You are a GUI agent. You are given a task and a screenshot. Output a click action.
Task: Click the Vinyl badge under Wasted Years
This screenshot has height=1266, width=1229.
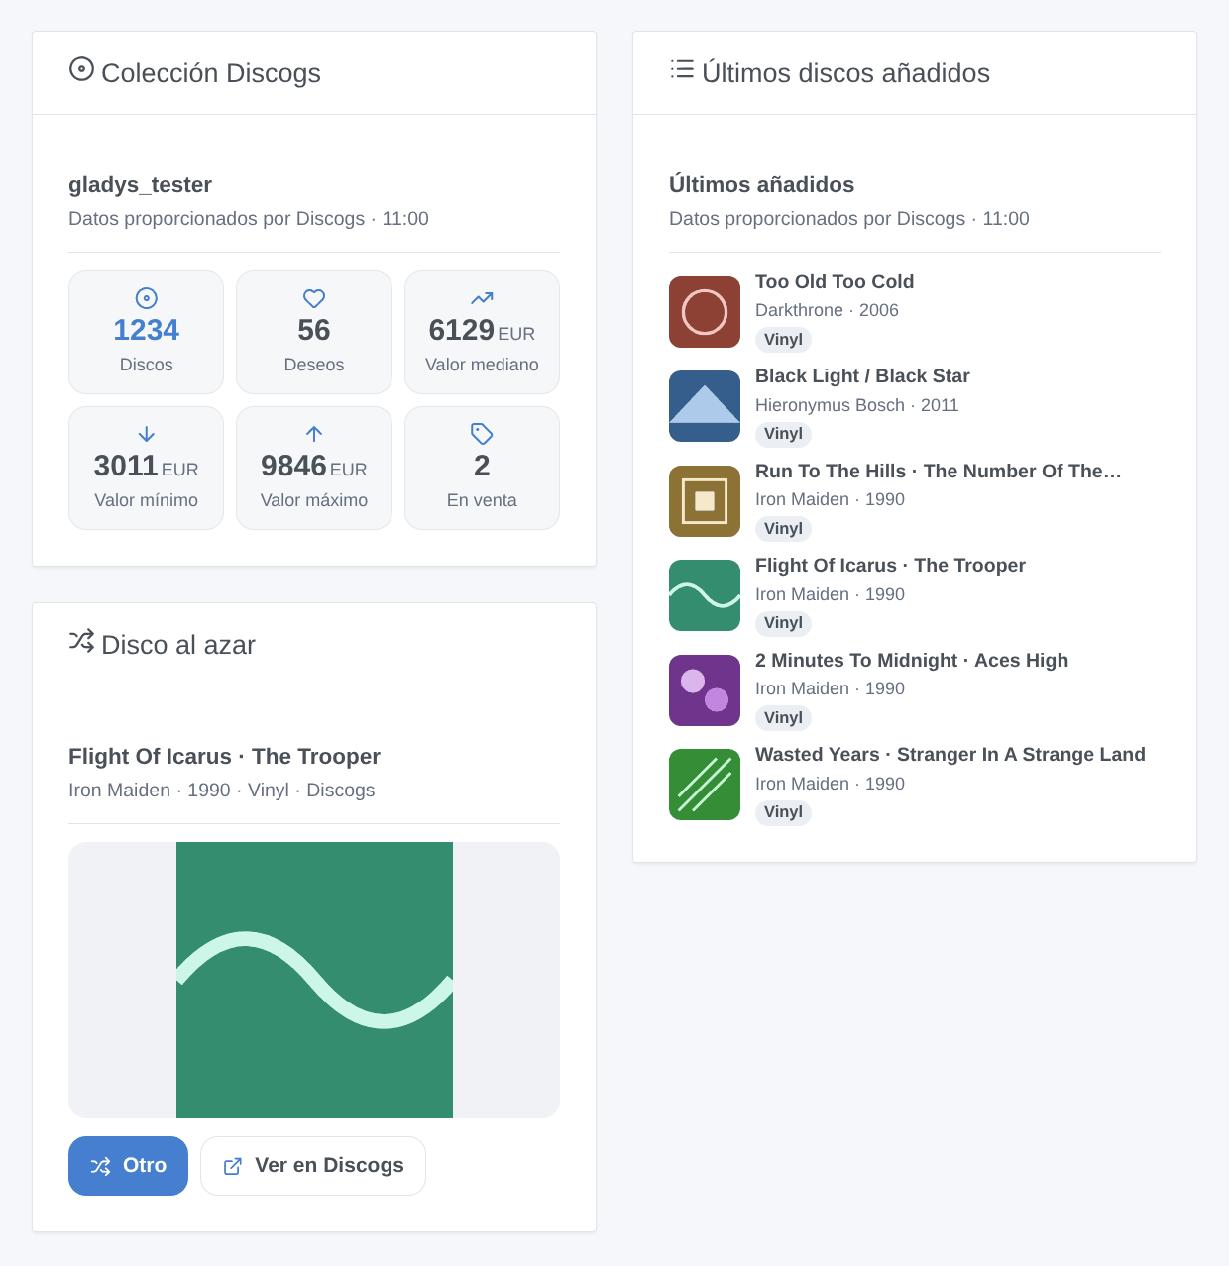point(783,812)
